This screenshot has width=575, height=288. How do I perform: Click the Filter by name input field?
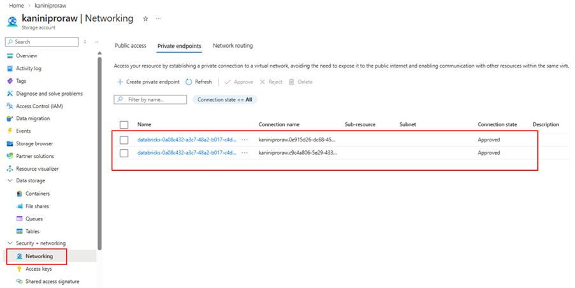click(155, 100)
